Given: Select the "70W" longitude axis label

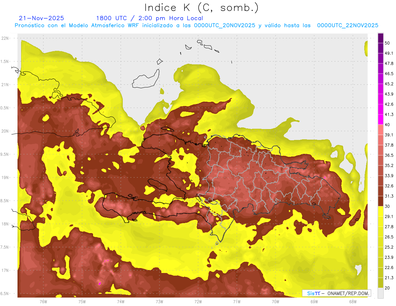Looking at the screenshot, I should point(276,301).
